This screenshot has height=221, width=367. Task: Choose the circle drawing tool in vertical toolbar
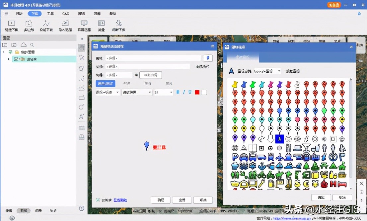pyautogui.click(x=81, y=107)
